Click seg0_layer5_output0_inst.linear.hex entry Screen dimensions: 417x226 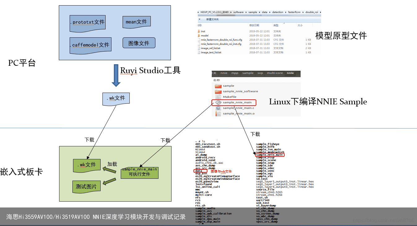[285, 182]
